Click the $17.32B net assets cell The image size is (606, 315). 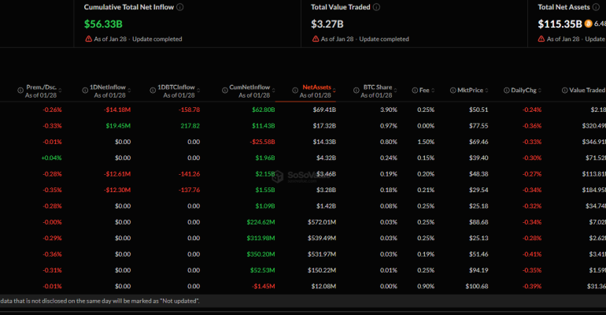click(324, 126)
